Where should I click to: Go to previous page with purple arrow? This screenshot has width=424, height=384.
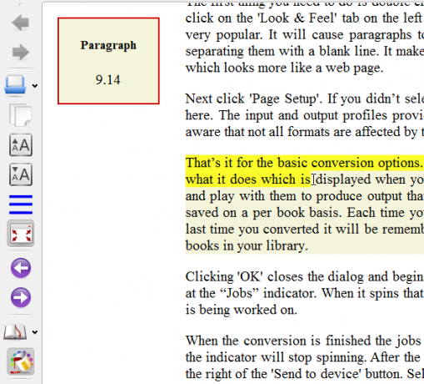point(21,268)
